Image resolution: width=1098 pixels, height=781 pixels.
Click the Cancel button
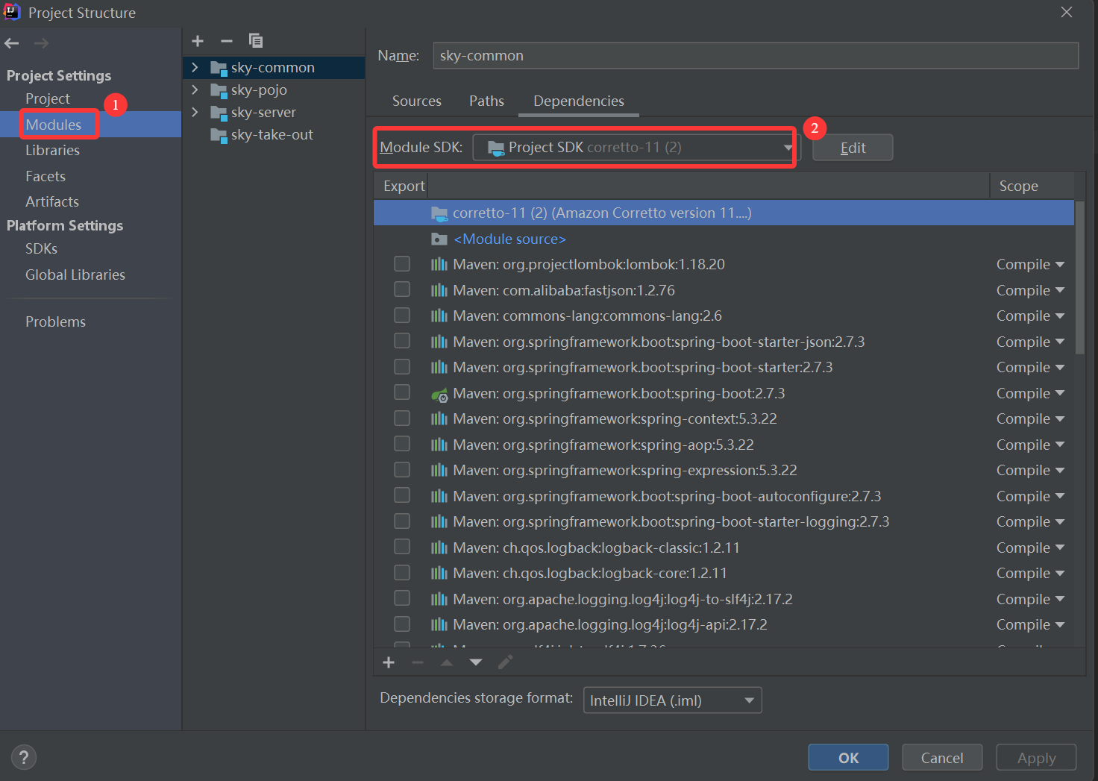pos(942,757)
